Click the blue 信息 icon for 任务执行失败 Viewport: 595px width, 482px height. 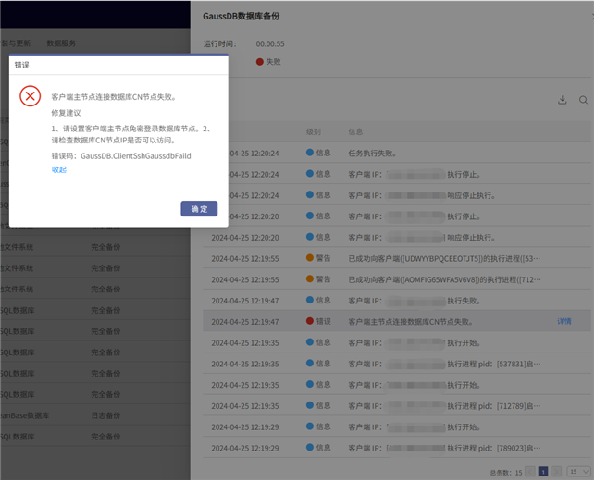pos(310,153)
